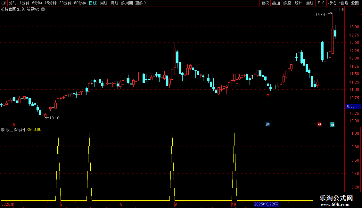Click the XG: 0.00 indicator value
This screenshot has width=362, height=208.
pos(34,130)
